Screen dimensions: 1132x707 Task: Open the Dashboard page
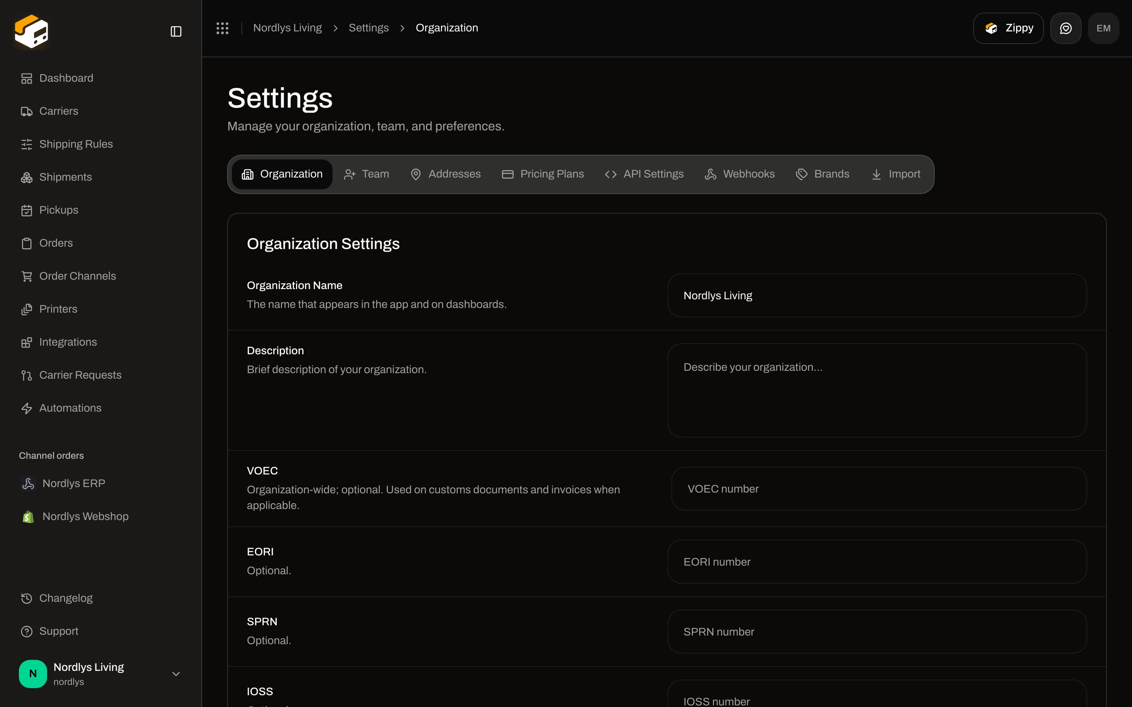coord(101,79)
